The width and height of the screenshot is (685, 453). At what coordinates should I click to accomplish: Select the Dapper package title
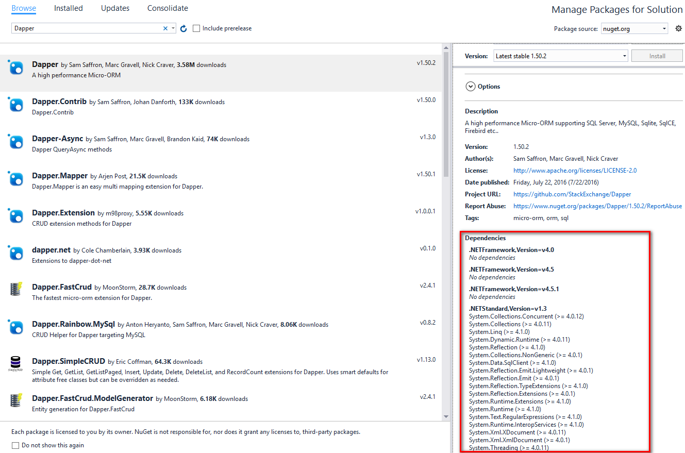tap(45, 64)
